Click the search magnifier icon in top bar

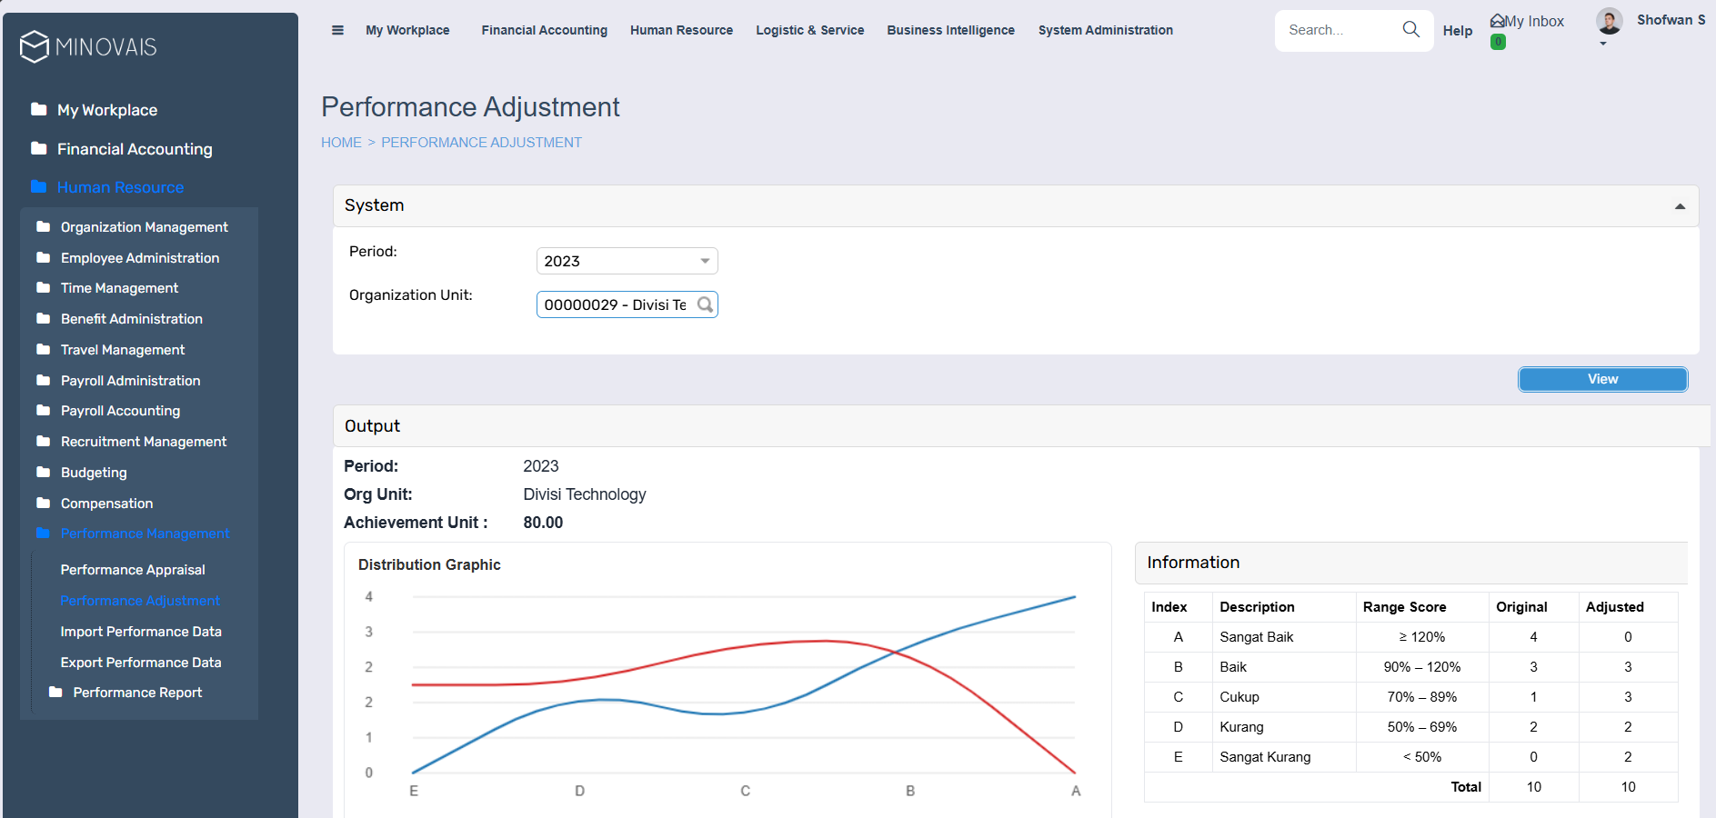click(1410, 30)
